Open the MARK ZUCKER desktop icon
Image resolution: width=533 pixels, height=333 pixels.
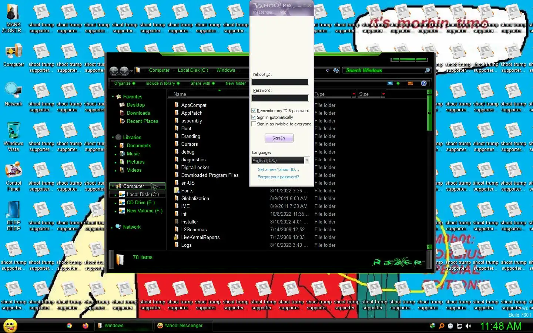click(13, 18)
